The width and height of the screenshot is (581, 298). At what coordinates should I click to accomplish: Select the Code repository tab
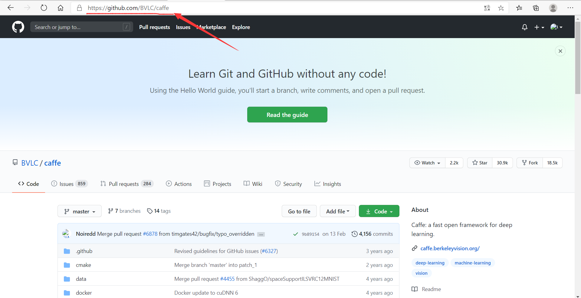[28, 184]
